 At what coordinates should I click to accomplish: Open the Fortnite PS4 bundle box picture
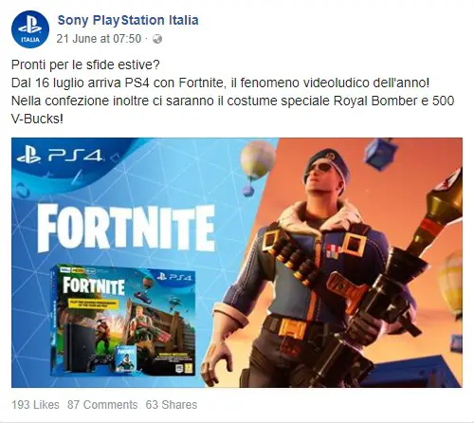[x=122, y=320]
